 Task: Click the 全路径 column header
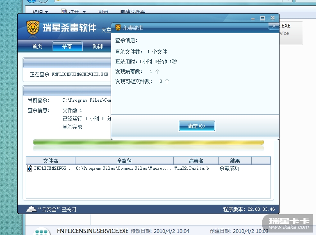124,161
